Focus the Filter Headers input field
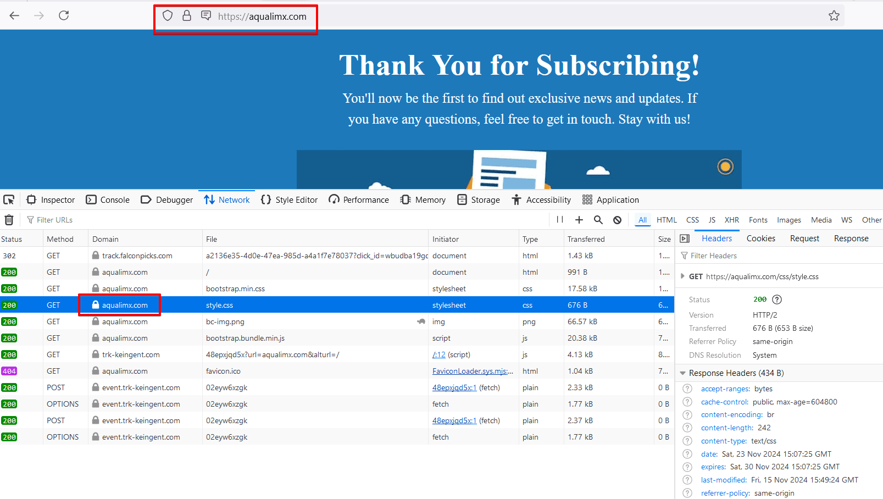The height and width of the screenshot is (499, 883). pyautogui.click(x=780, y=256)
